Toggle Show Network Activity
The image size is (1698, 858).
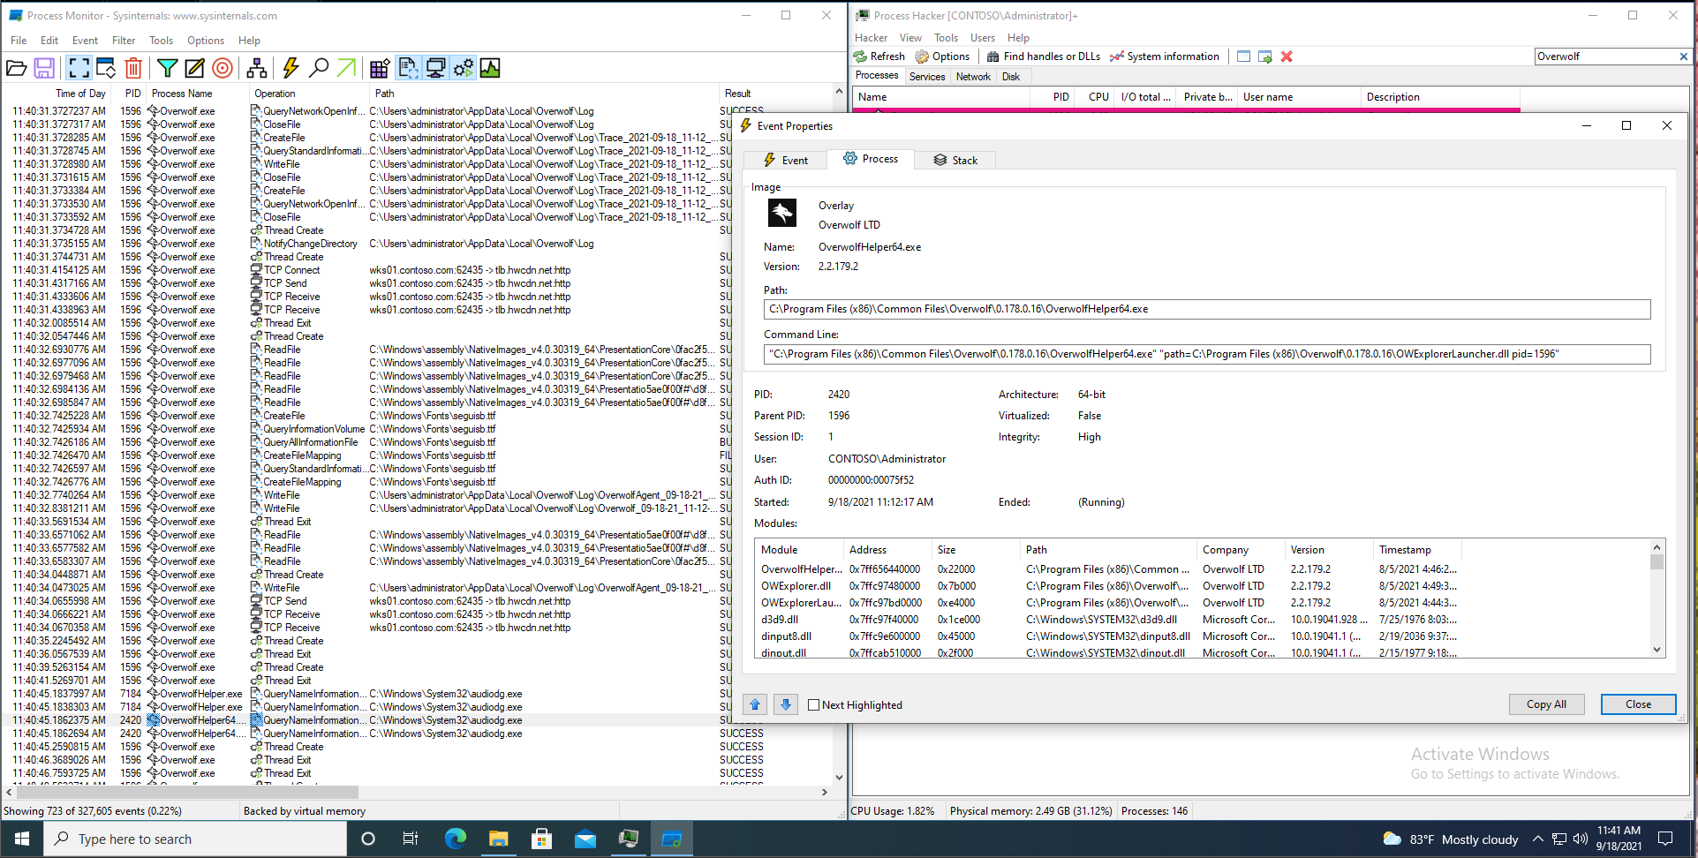(x=435, y=68)
